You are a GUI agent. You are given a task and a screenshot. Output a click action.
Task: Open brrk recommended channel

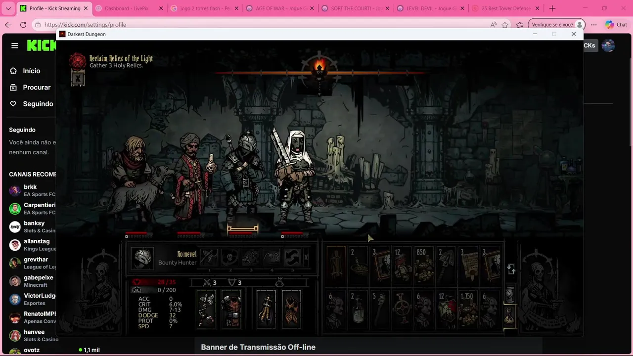tap(32, 190)
